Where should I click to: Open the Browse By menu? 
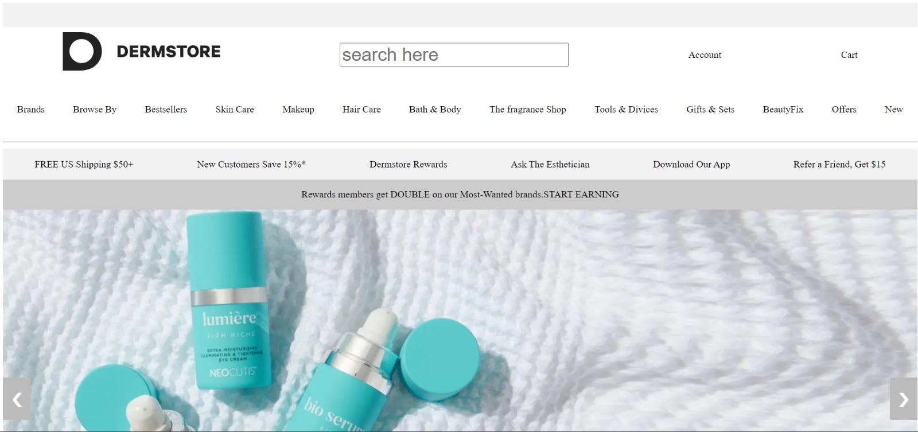pos(95,110)
